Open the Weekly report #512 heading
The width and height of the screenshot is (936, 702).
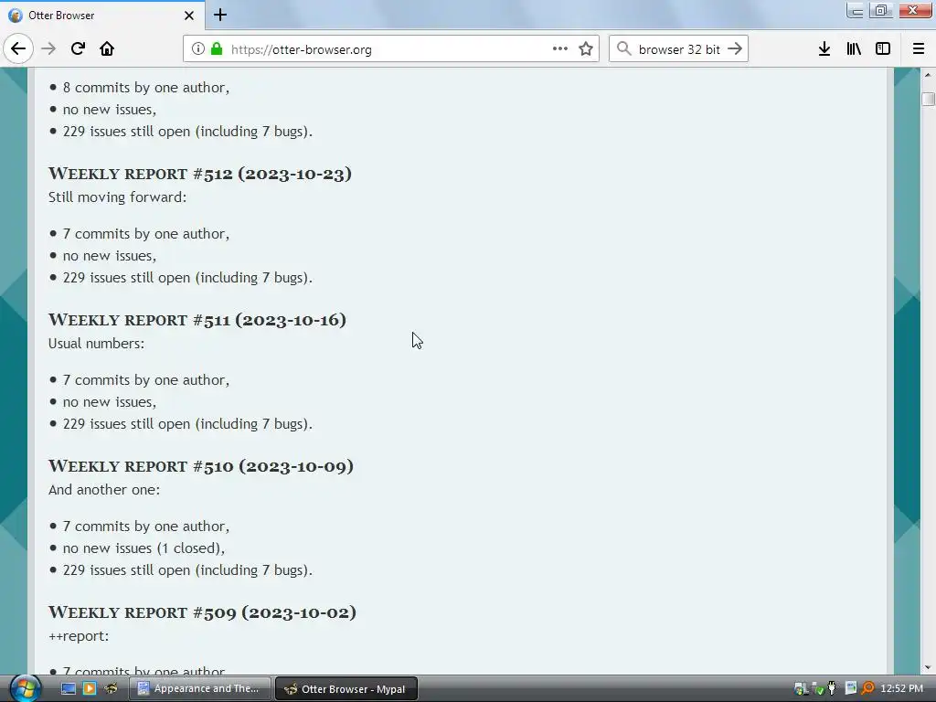[200, 174]
